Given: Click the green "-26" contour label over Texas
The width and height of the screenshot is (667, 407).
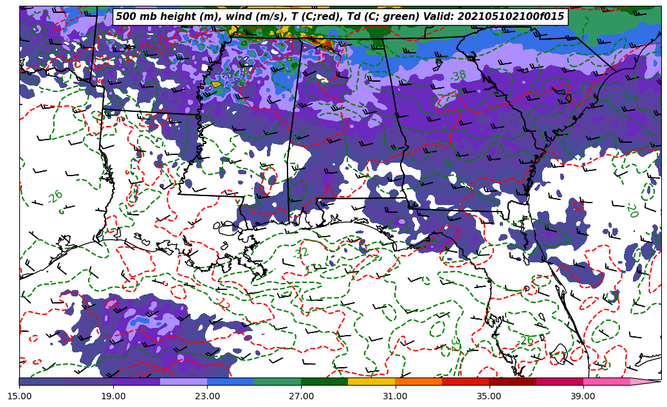Looking at the screenshot, I should 55,197.
